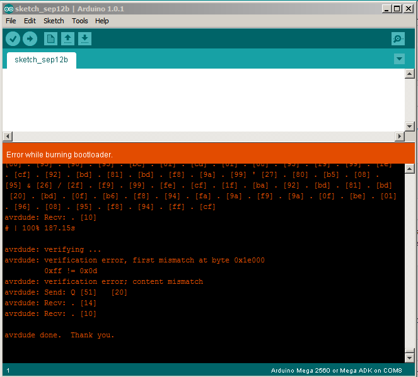Click 'avrdude done. Thank you.' line

[x=59, y=335]
